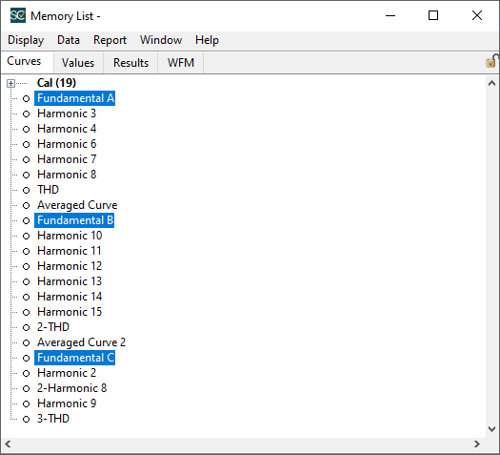Open the Display menu

coord(26,40)
